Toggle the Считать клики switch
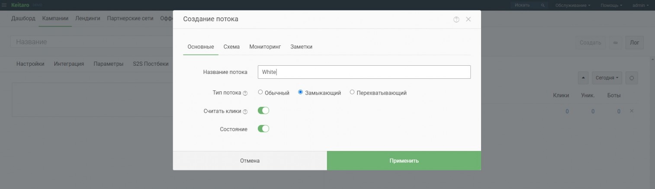Image resolution: width=655 pixels, height=189 pixels. (263, 111)
